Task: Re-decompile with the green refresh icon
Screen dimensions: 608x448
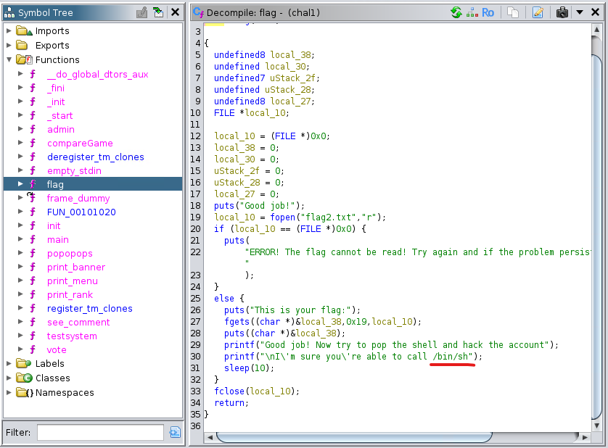Action: (x=456, y=12)
